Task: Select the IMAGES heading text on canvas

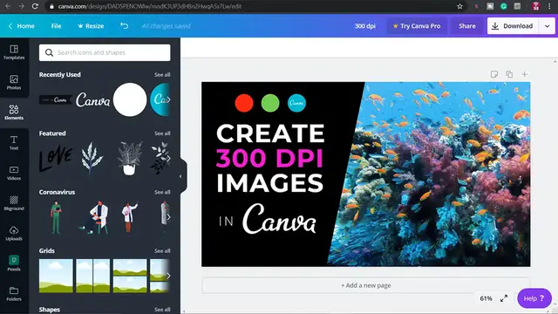Action: 269,183
